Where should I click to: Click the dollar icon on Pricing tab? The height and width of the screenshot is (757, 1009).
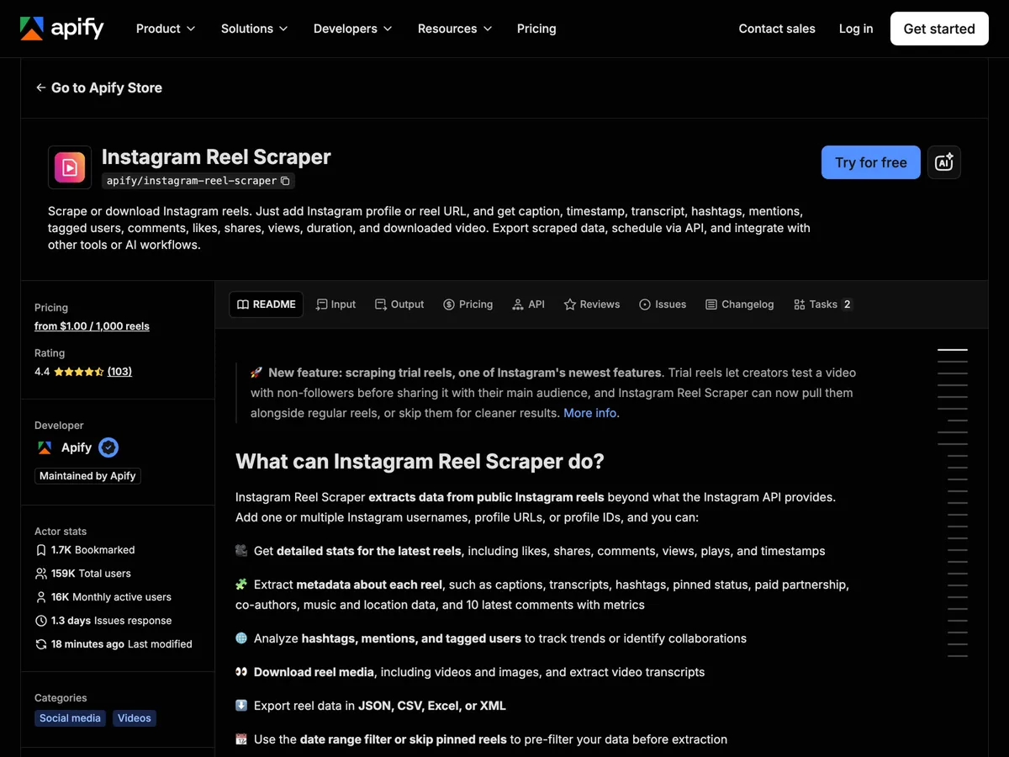click(x=449, y=304)
